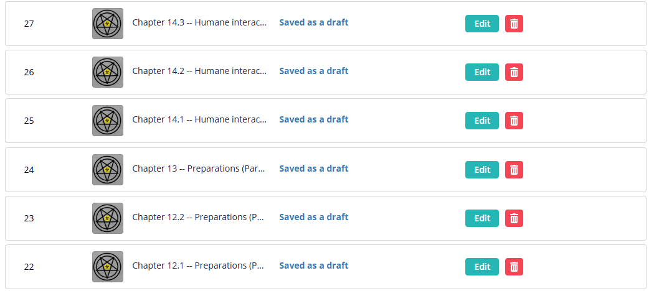Click 'Saved as a draft' for Chapter 13

click(313, 169)
